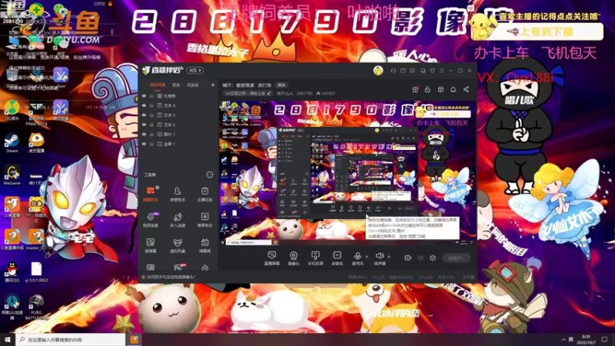Click the record video icon beside the live button
This screenshot has width=615, height=346.
(x=408, y=258)
